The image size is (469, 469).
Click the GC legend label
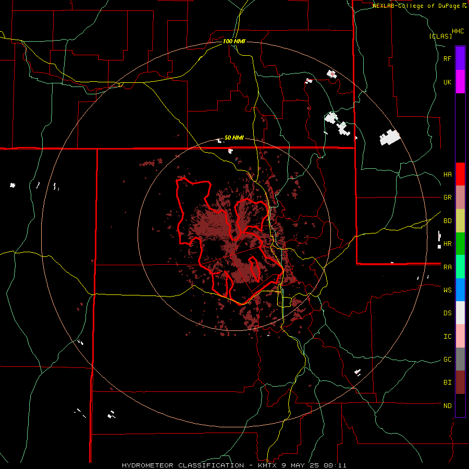click(447, 360)
